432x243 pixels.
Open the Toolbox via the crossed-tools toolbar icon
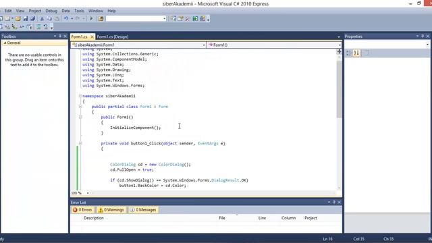coord(188,19)
